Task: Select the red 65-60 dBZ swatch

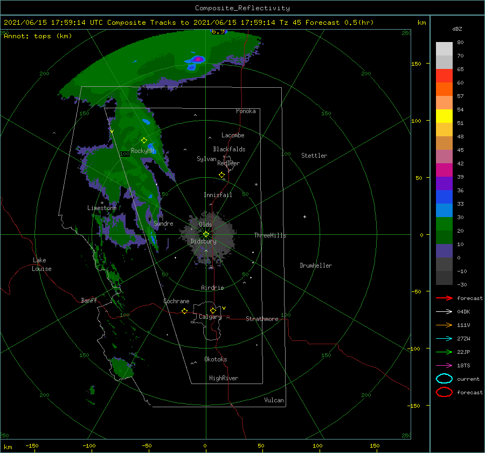Action: pos(444,76)
